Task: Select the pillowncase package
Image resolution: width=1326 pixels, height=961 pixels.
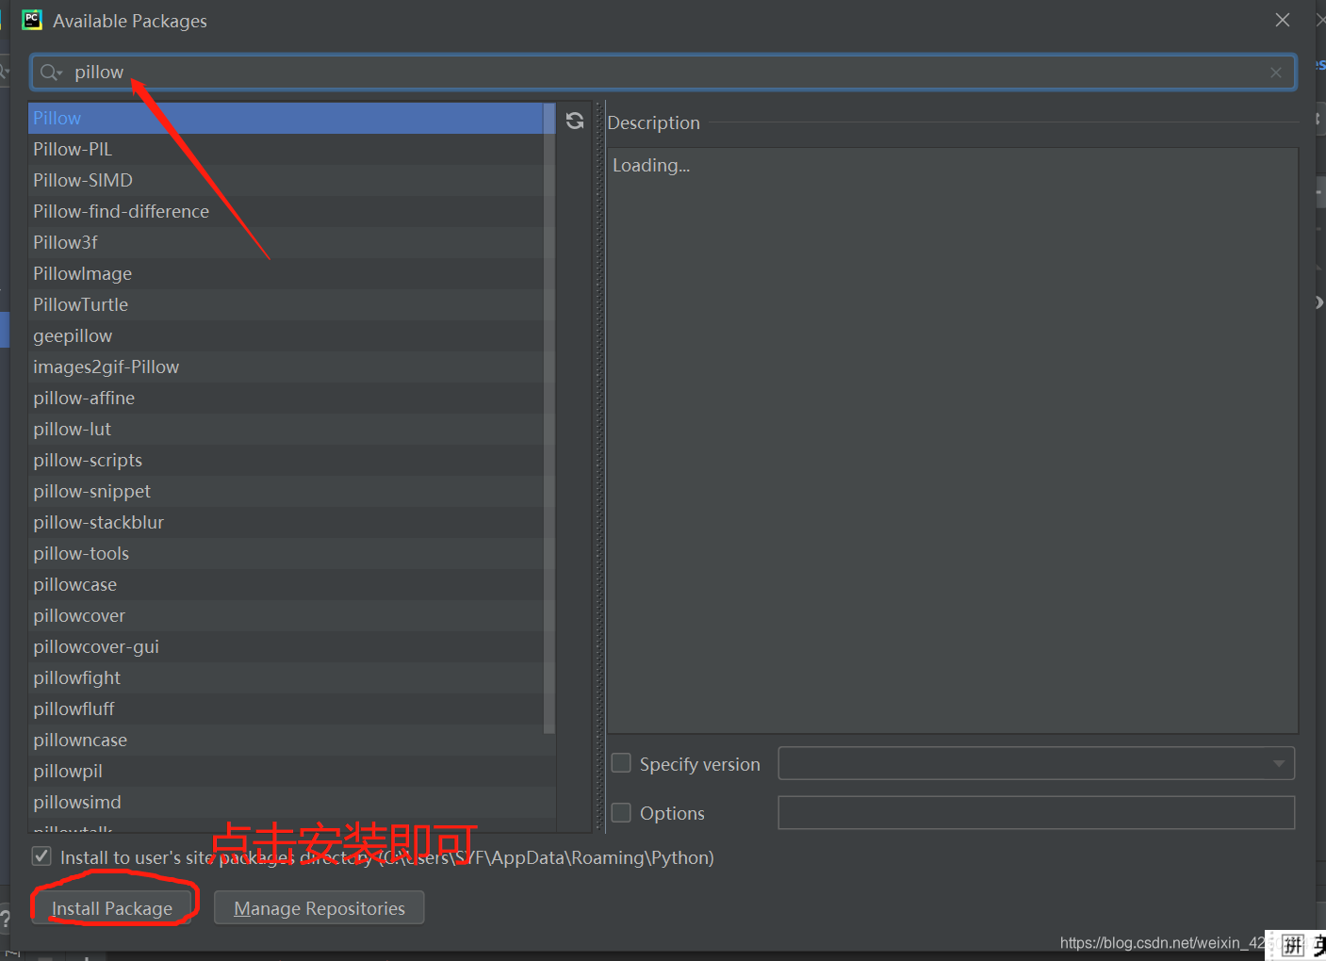Action: coord(286,740)
